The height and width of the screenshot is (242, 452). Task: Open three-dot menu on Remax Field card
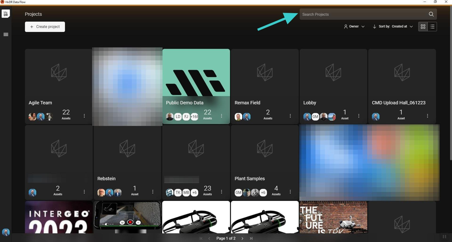[x=290, y=116]
